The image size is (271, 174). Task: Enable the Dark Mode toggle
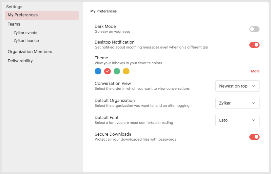click(254, 29)
